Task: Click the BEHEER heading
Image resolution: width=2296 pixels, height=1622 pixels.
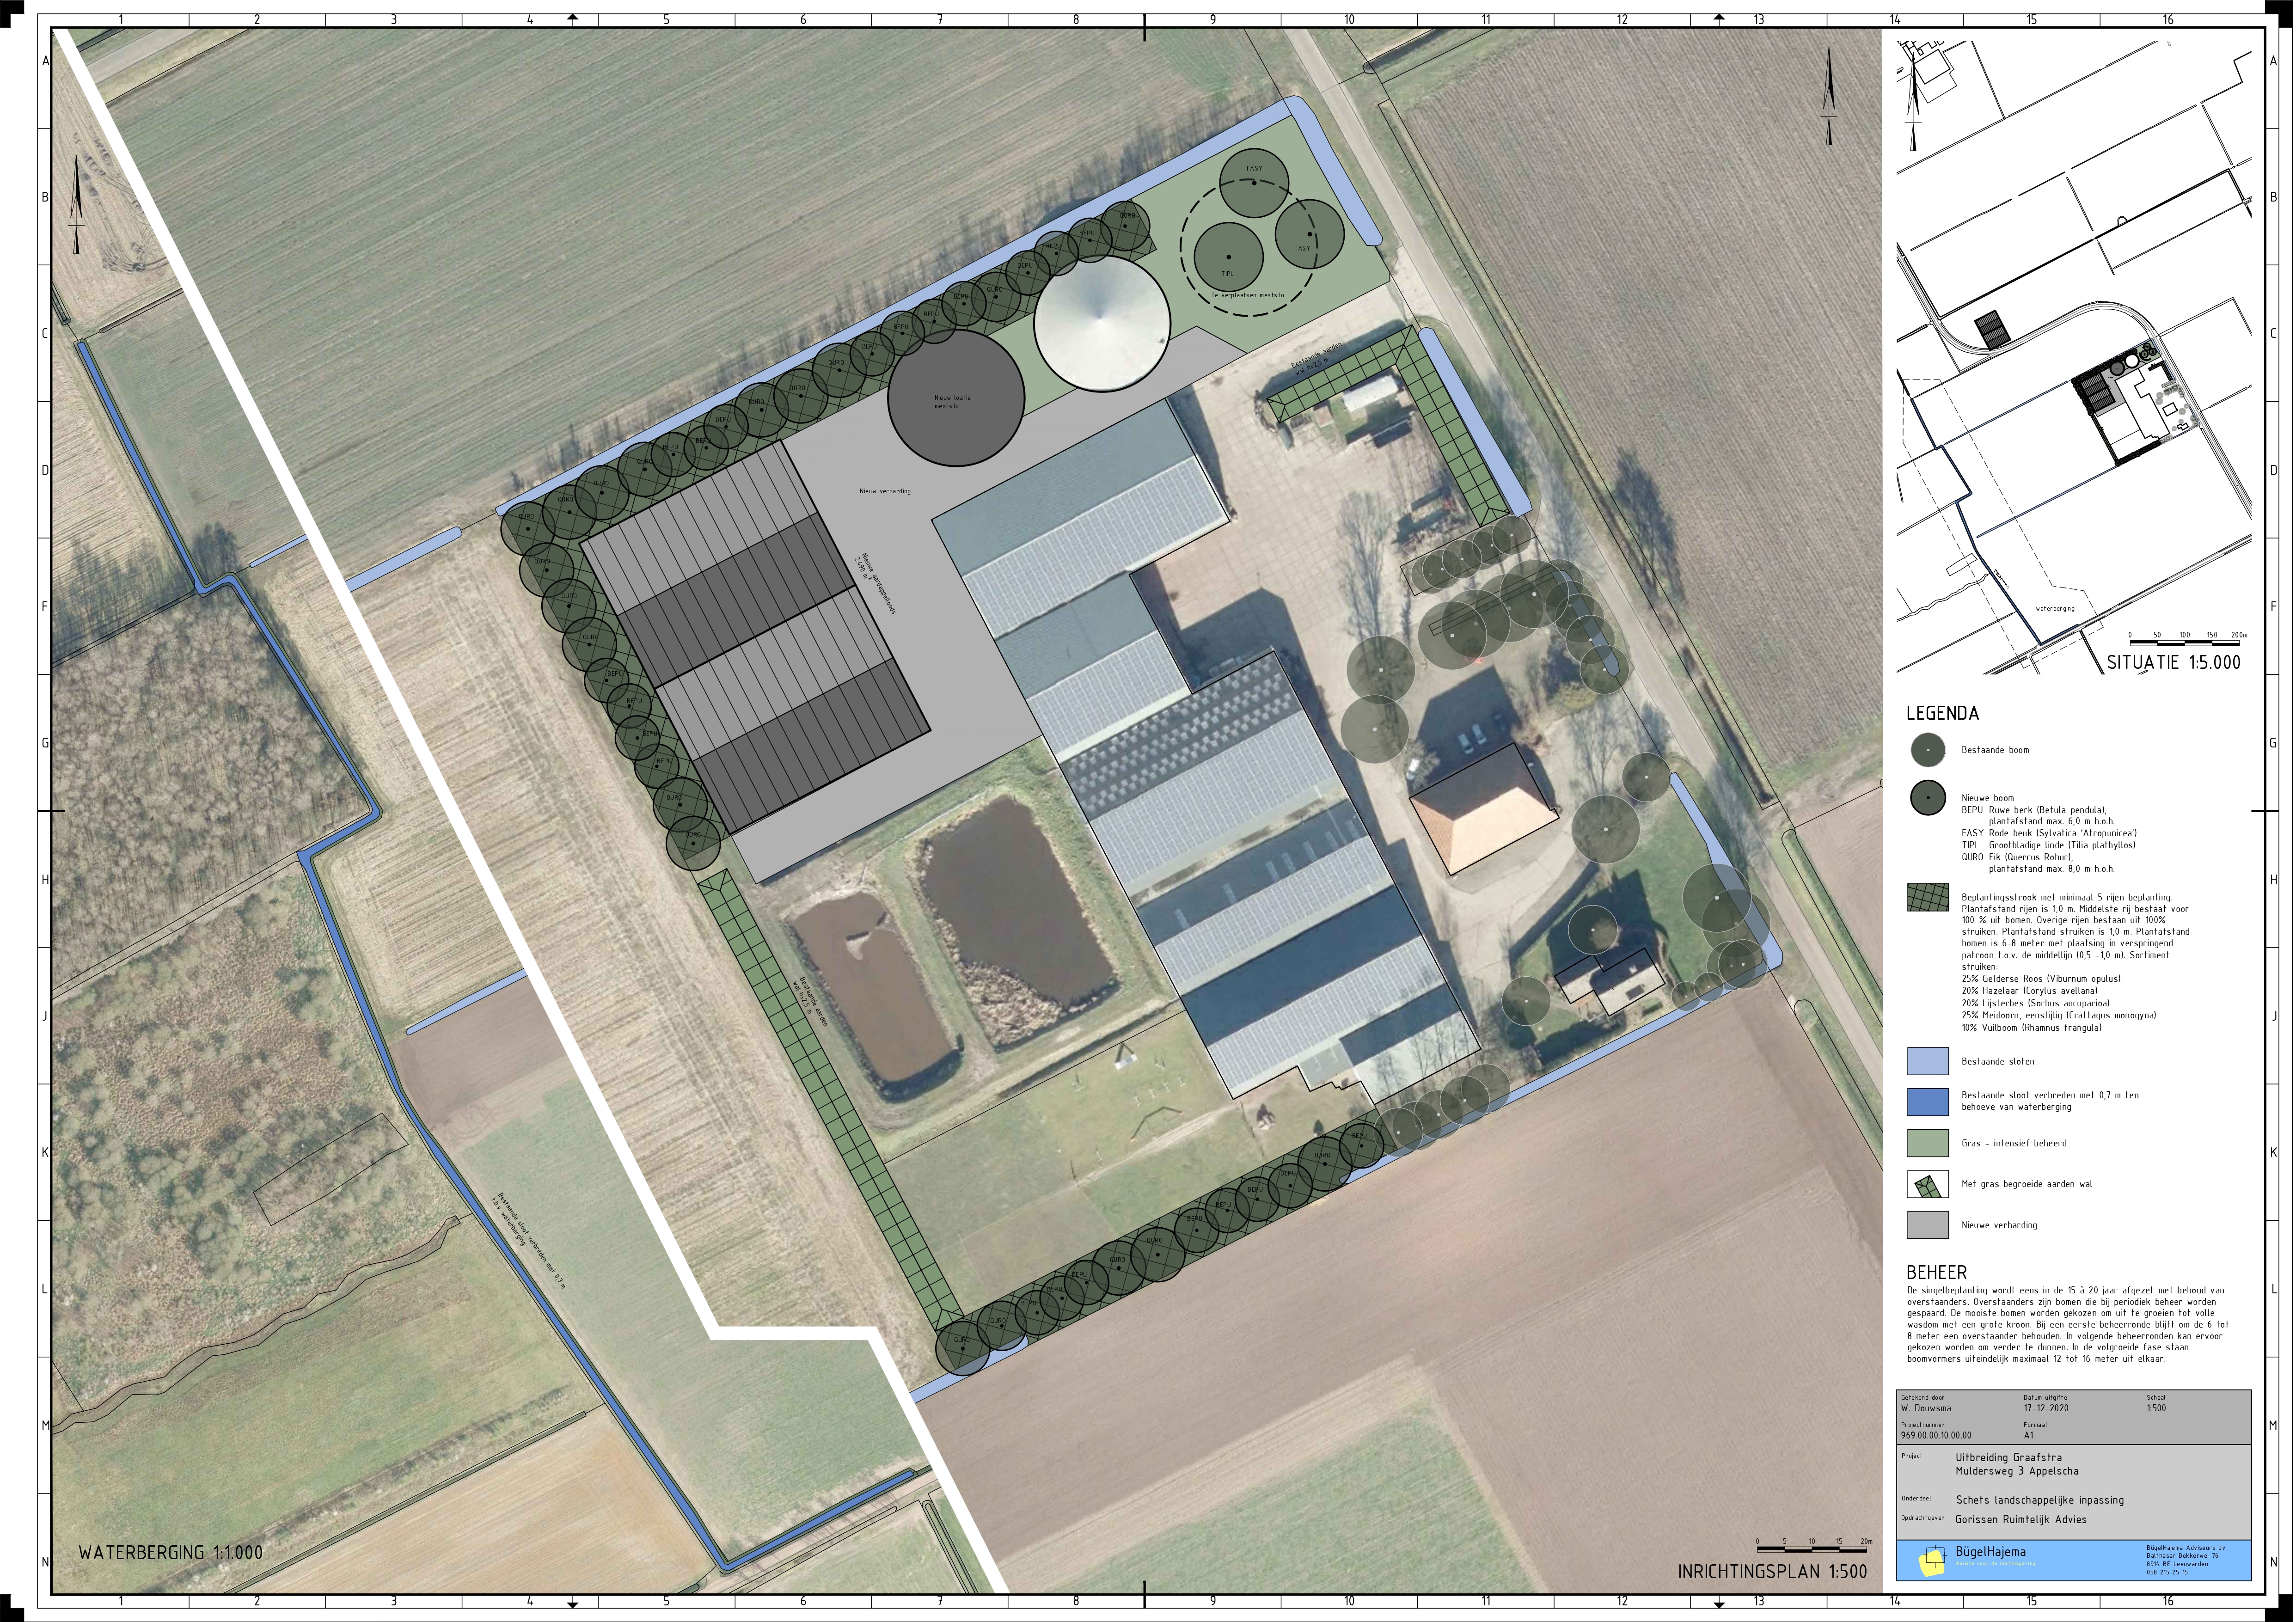Action: point(1937,1273)
